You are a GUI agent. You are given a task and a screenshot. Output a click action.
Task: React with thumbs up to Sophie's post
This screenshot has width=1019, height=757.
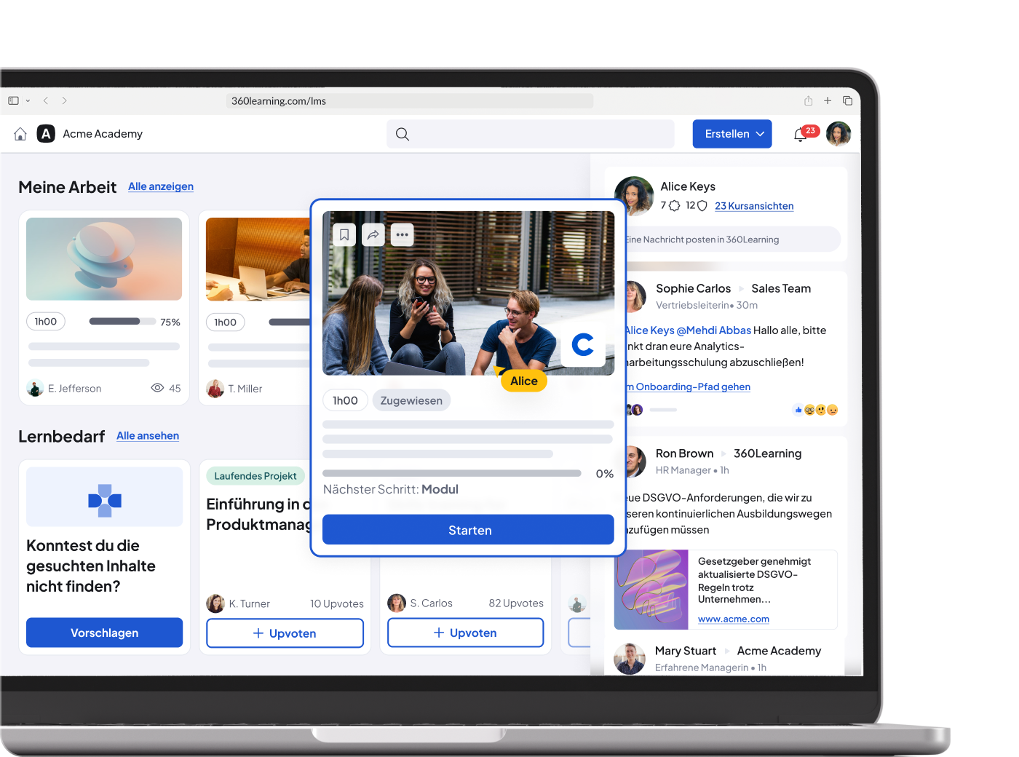point(798,409)
